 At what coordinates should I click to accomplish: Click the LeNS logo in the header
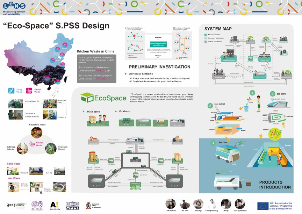pos(13,8)
